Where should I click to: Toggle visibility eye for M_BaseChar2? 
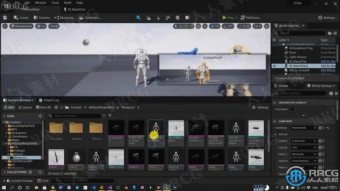point(274,66)
